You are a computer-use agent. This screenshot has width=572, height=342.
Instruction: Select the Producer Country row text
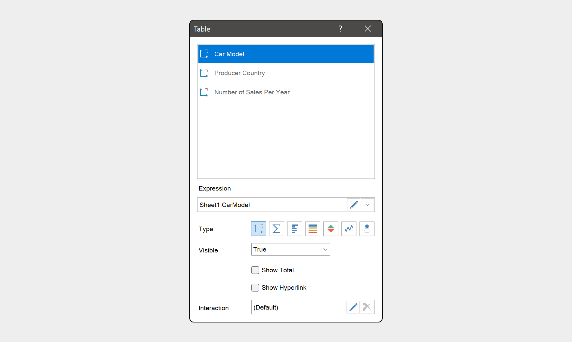click(239, 73)
